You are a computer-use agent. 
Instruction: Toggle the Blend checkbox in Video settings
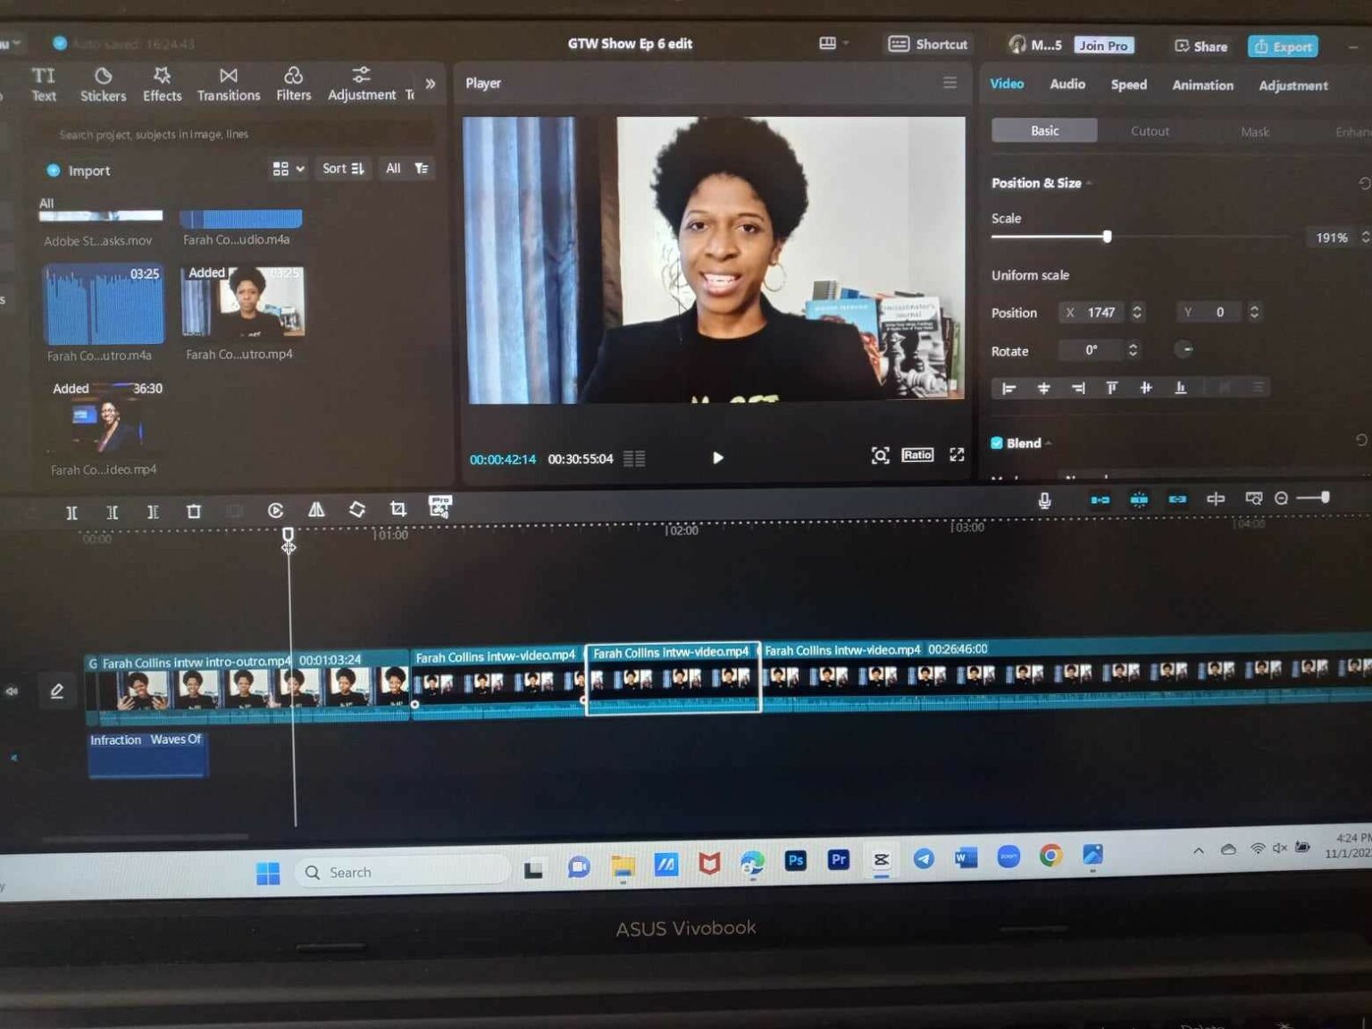(x=997, y=442)
